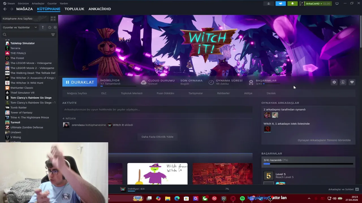
Task: Open the Mağaza Sayfası link
Action: (77, 93)
